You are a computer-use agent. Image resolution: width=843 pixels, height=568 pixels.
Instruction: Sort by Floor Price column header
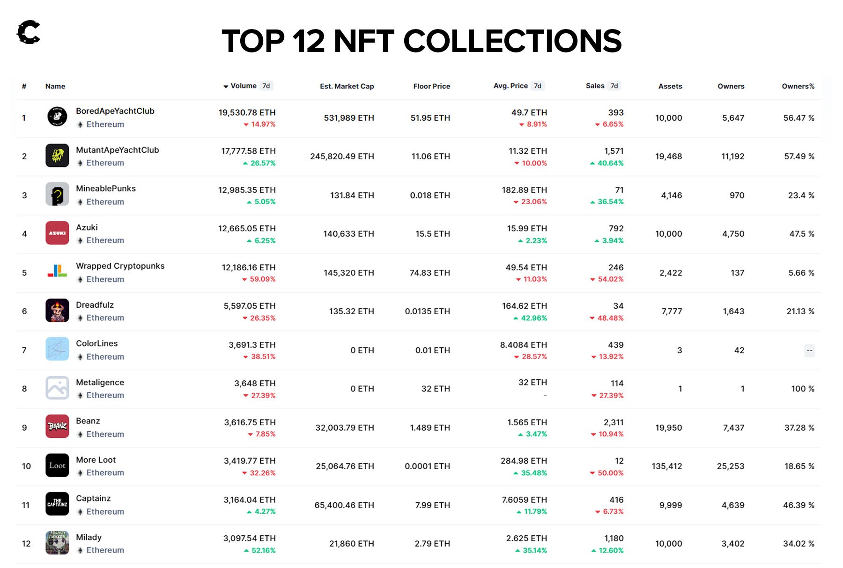[x=431, y=86]
